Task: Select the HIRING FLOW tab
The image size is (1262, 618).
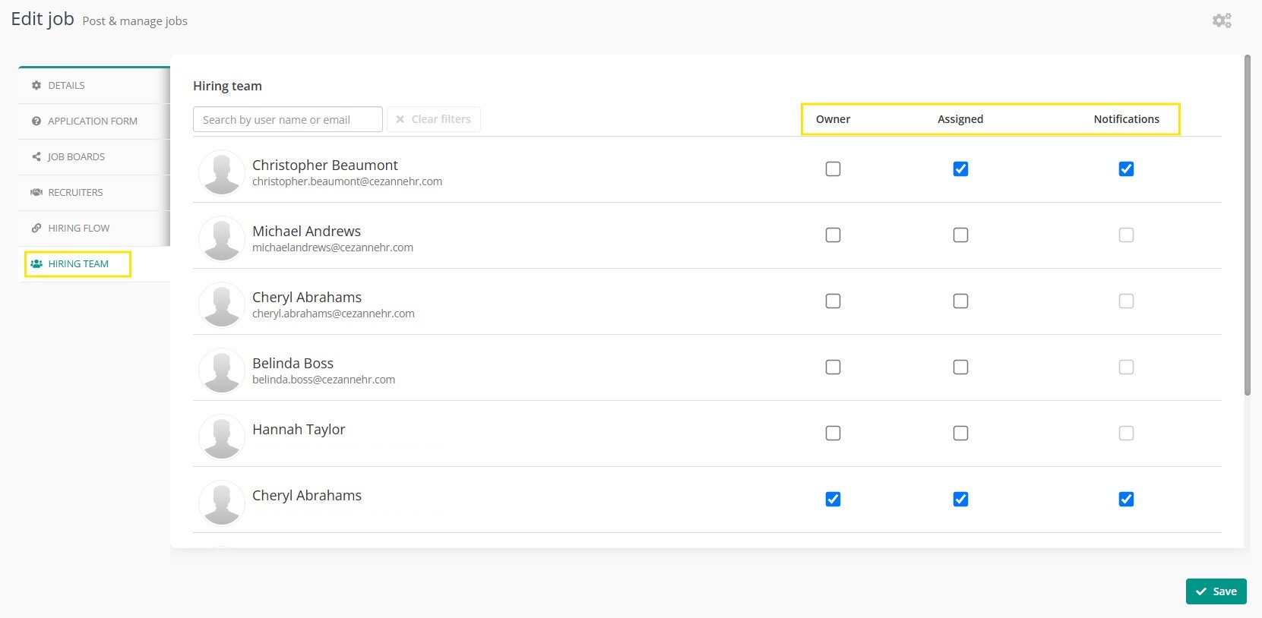Action: [94, 229]
